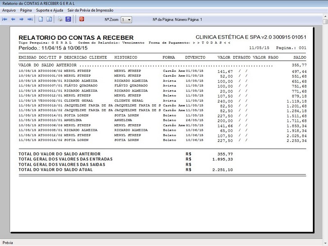328x246 pixels.
Task: Click the AT000010/01 ANGELINA entry
Action: (x=162, y=121)
